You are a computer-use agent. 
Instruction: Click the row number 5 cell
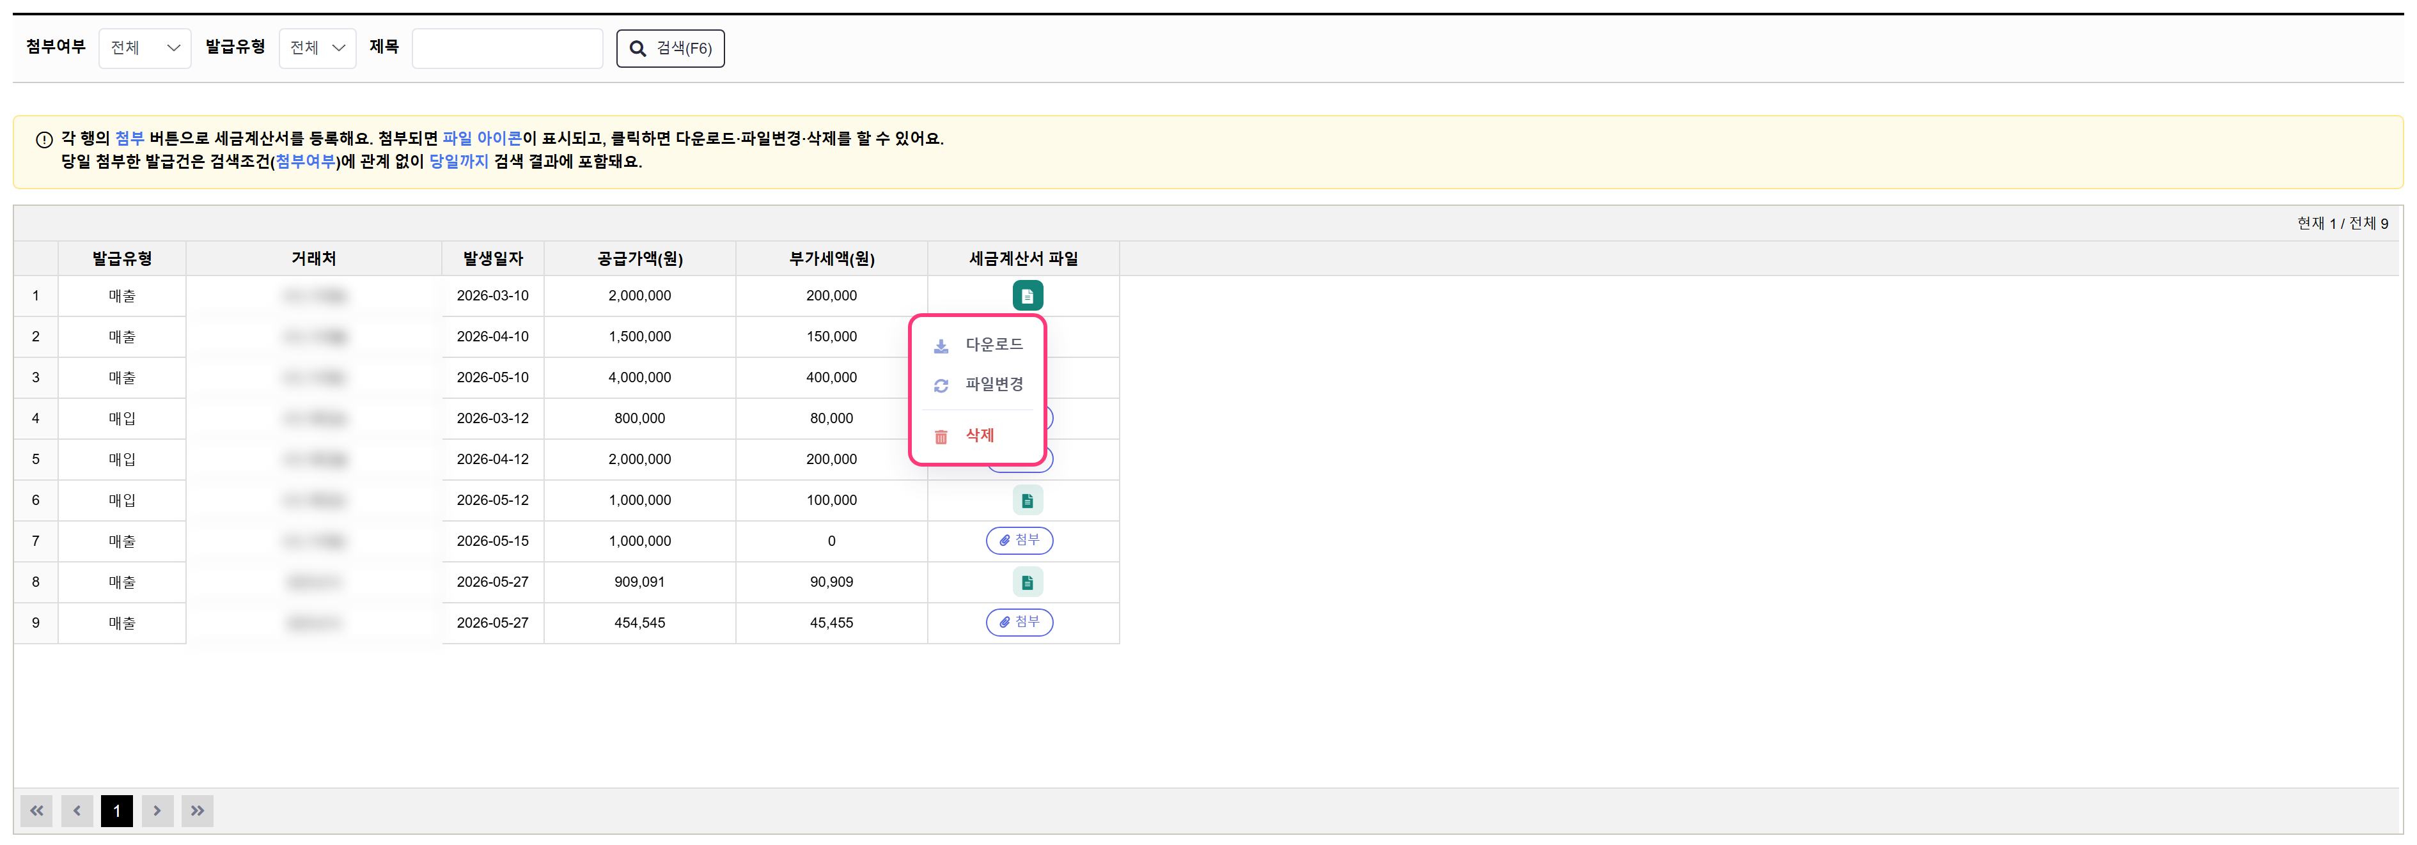coord(36,460)
